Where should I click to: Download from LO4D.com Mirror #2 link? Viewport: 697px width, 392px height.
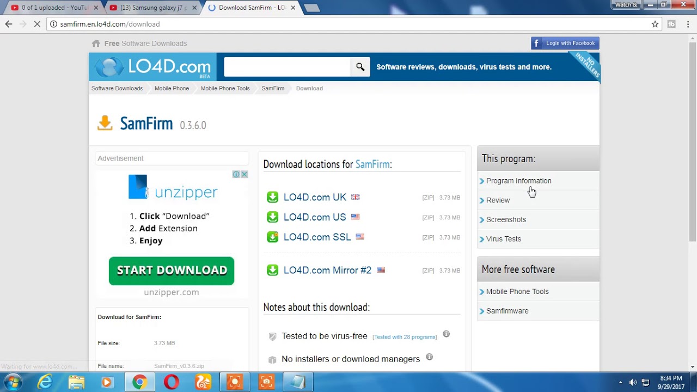(x=327, y=270)
